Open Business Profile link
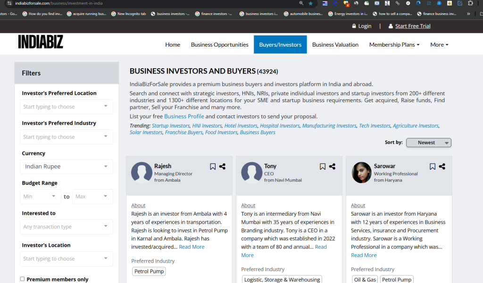Screen dimensions: 483x283 [184, 116]
